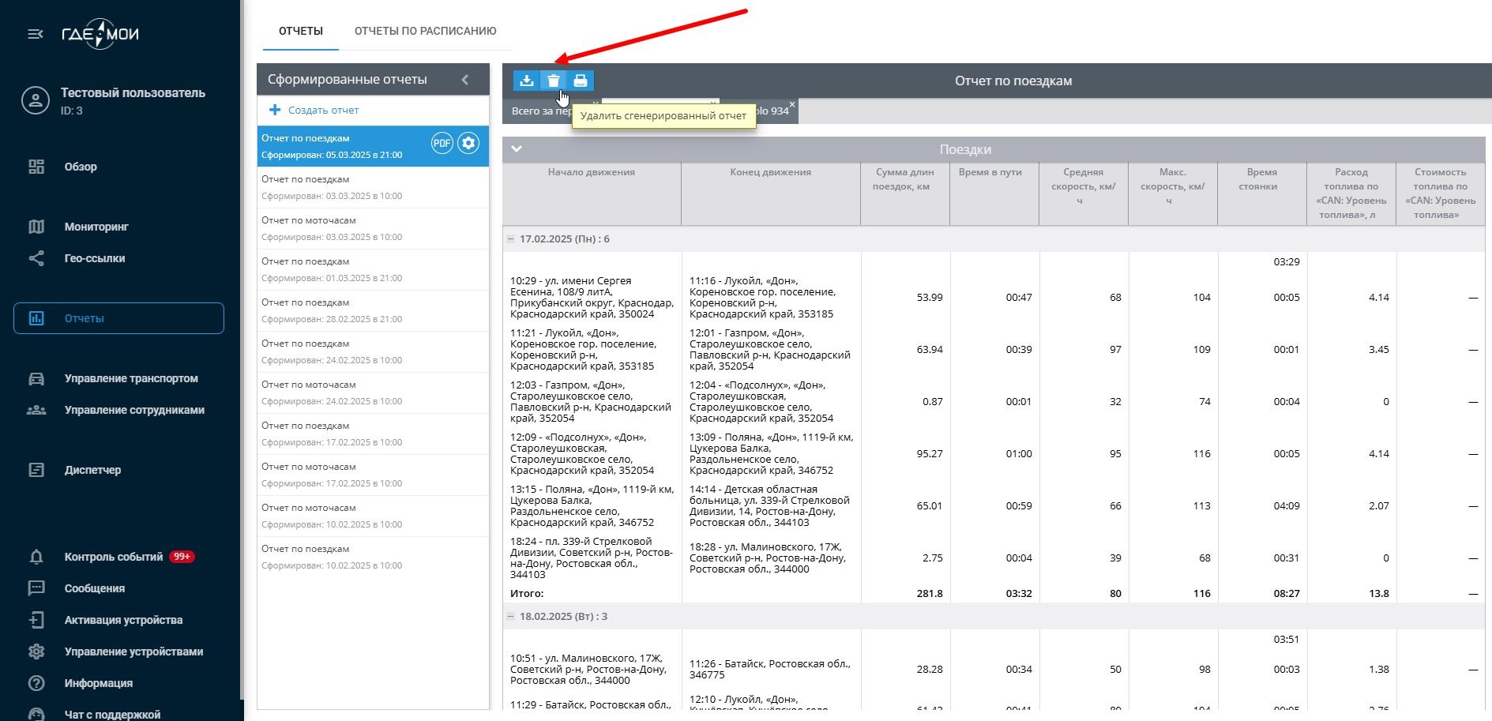Open Контроль событий notifications
Viewport: 1492px width, 721px height.
click(113, 557)
